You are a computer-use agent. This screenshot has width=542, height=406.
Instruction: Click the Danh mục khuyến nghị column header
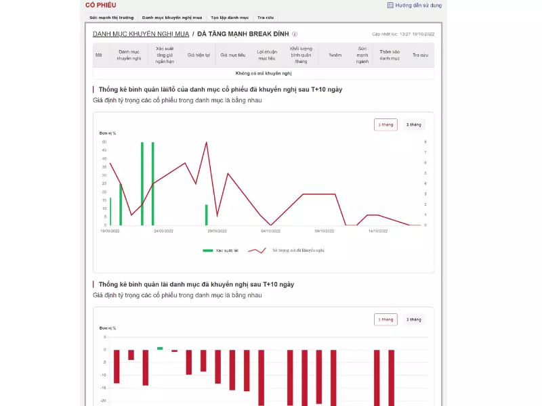129,55
